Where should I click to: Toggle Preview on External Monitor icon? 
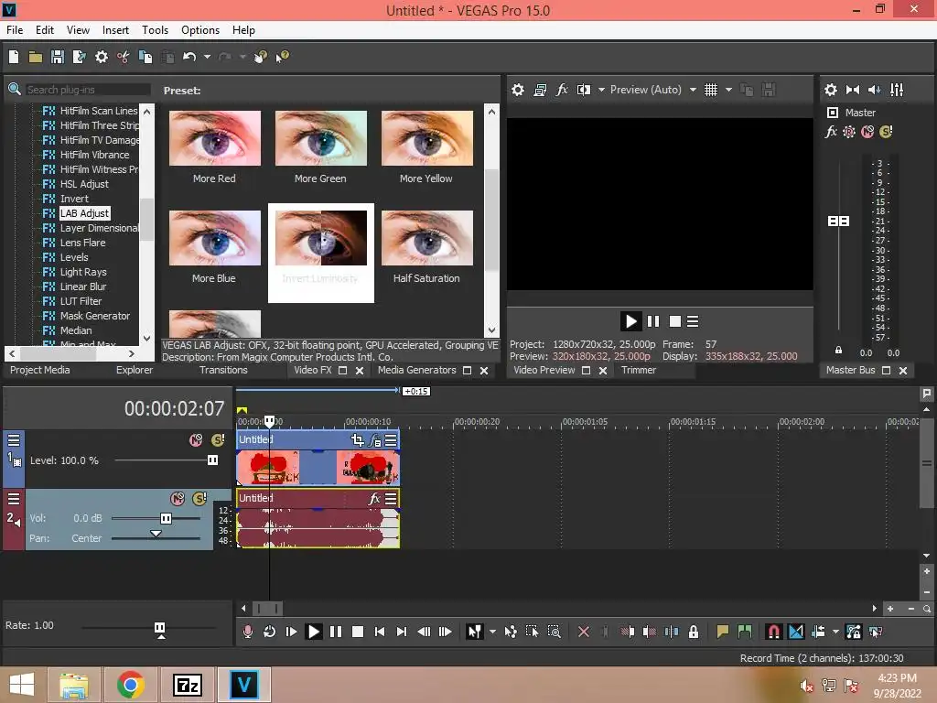pos(540,90)
